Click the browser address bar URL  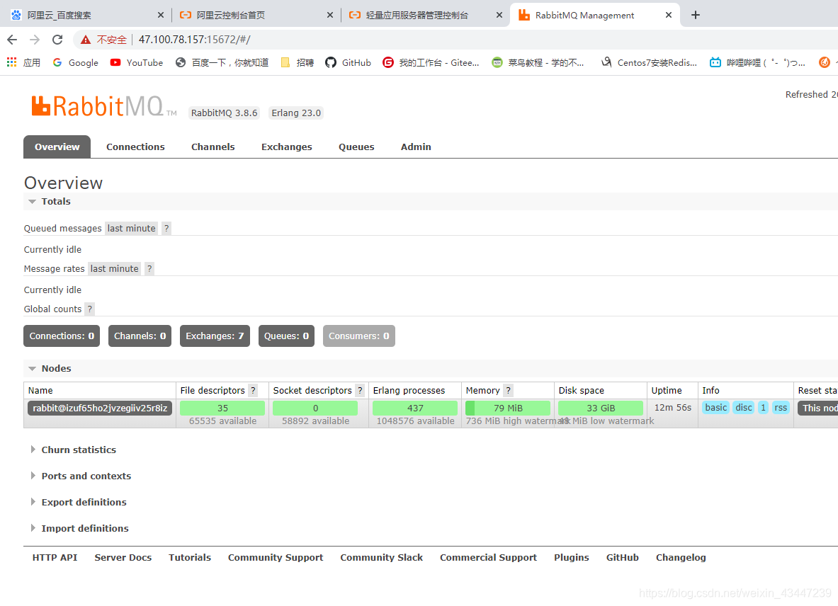tap(194, 40)
